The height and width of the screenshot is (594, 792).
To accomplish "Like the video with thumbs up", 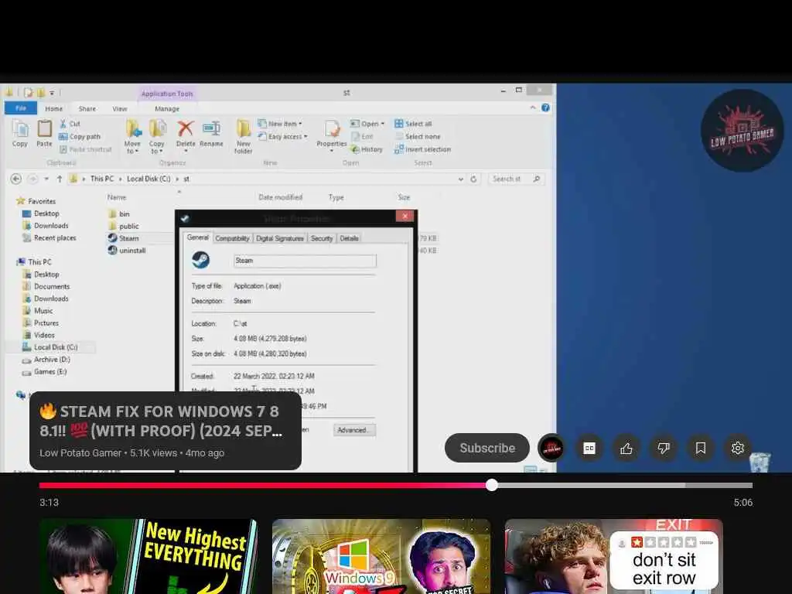I will [626, 448].
